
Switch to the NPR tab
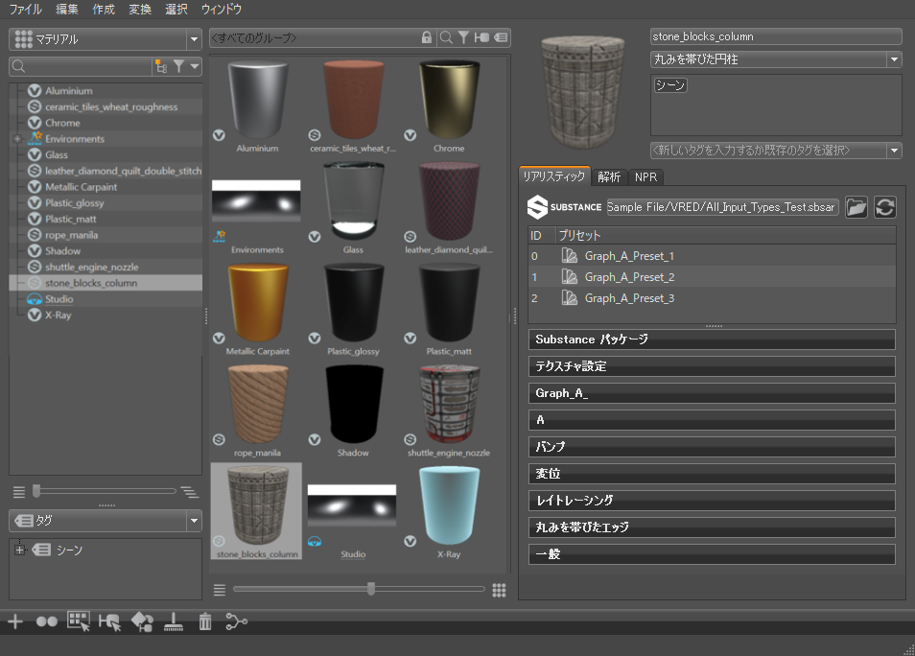pos(645,176)
